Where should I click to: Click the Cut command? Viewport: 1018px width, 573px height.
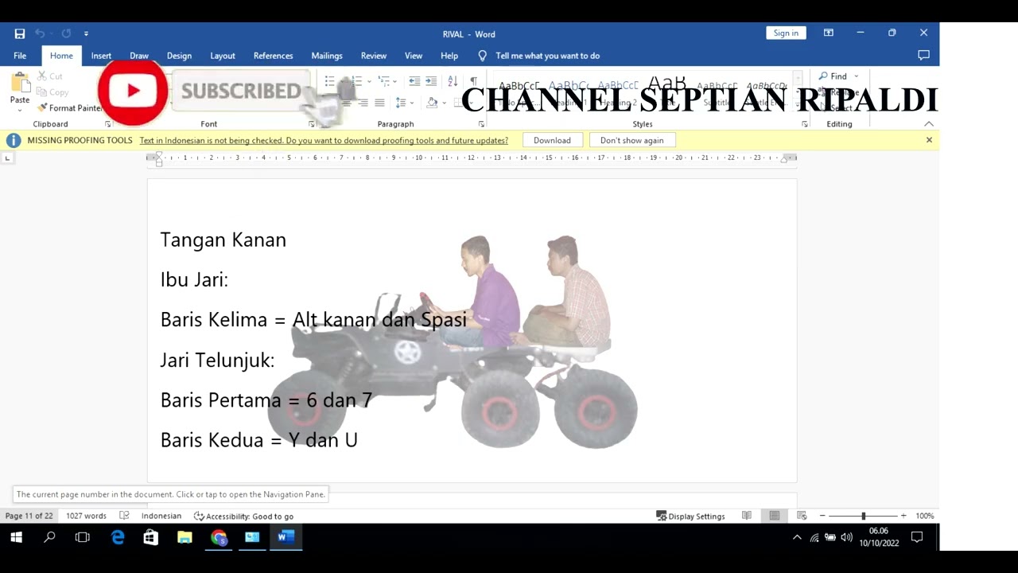click(x=49, y=76)
